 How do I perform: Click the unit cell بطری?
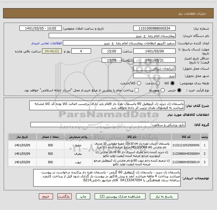(78, 154)
